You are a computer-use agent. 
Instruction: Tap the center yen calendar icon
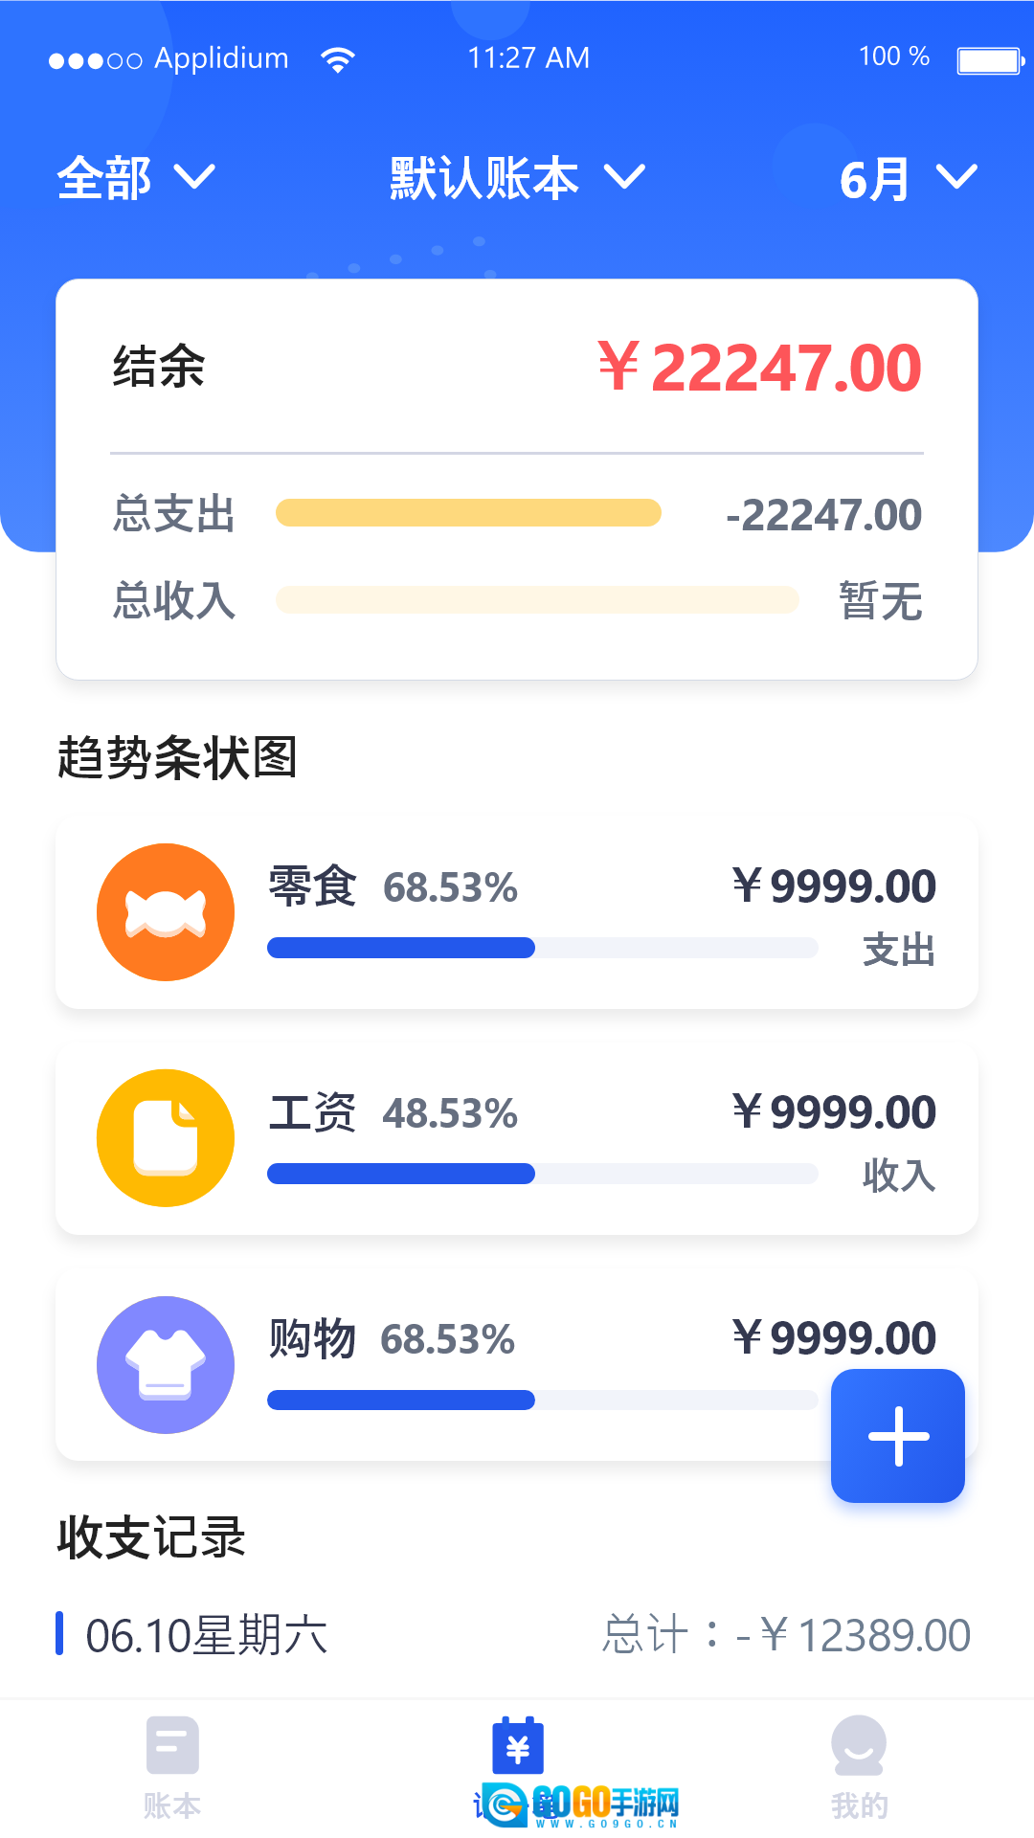click(517, 1747)
